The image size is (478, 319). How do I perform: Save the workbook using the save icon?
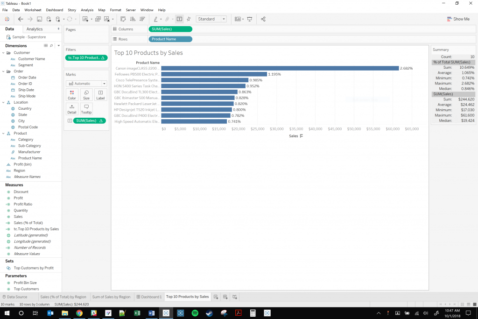pos(39,19)
